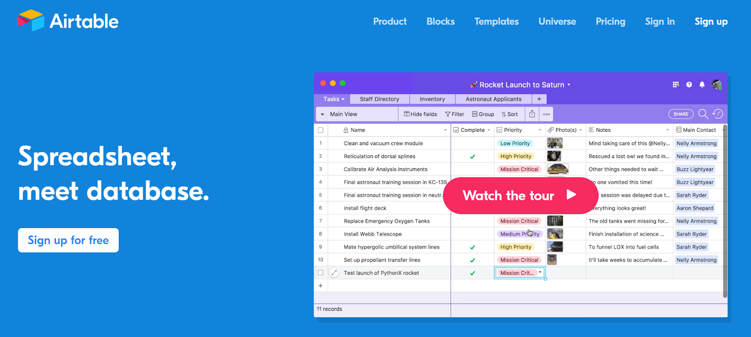Toggle Complete cell for Calibrate Air Analysis Instruments
This screenshot has width=751, height=337.
473,169
